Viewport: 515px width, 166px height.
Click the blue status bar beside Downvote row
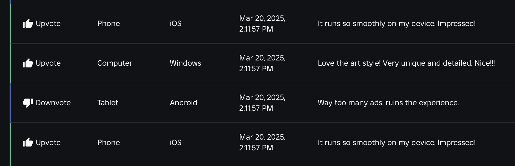coord(10,103)
